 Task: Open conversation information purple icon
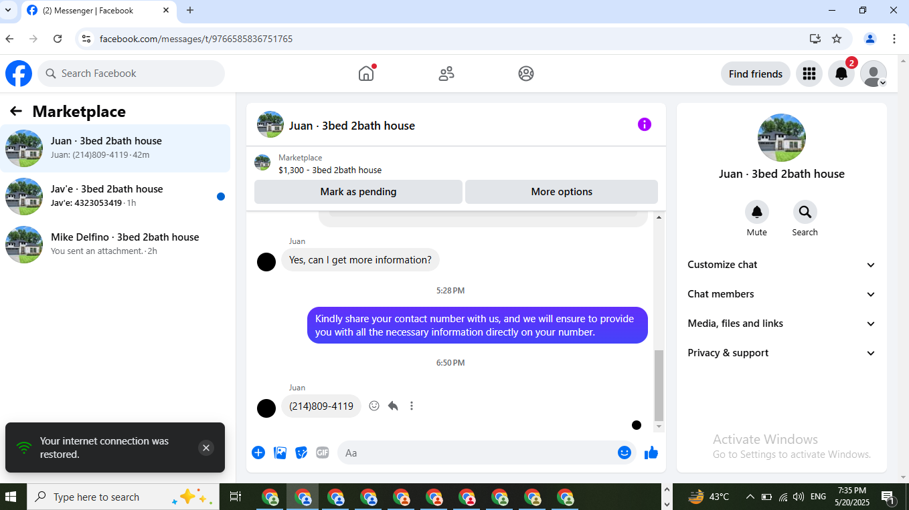pos(645,124)
